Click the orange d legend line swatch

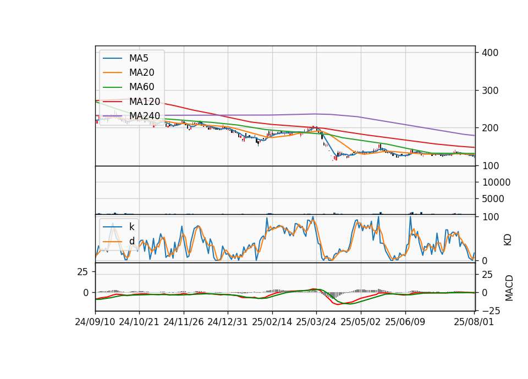click(112, 241)
